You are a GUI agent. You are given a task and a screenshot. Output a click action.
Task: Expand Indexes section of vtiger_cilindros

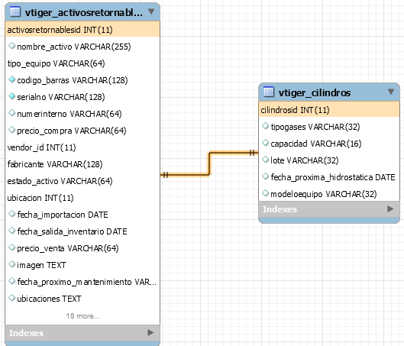(390, 209)
